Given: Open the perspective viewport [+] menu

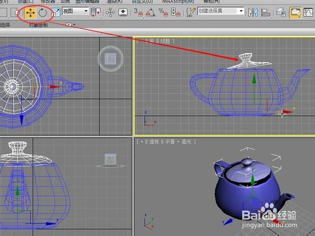Looking at the screenshot, I should 142,142.
